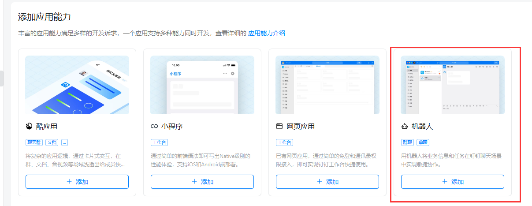Image resolution: width=532 pixels, height=206 pixels.
Task: Click the 机器人 robot icon
Action: 405,127
